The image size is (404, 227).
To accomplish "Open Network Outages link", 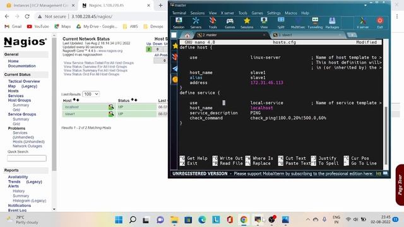I will coord(27,146).
